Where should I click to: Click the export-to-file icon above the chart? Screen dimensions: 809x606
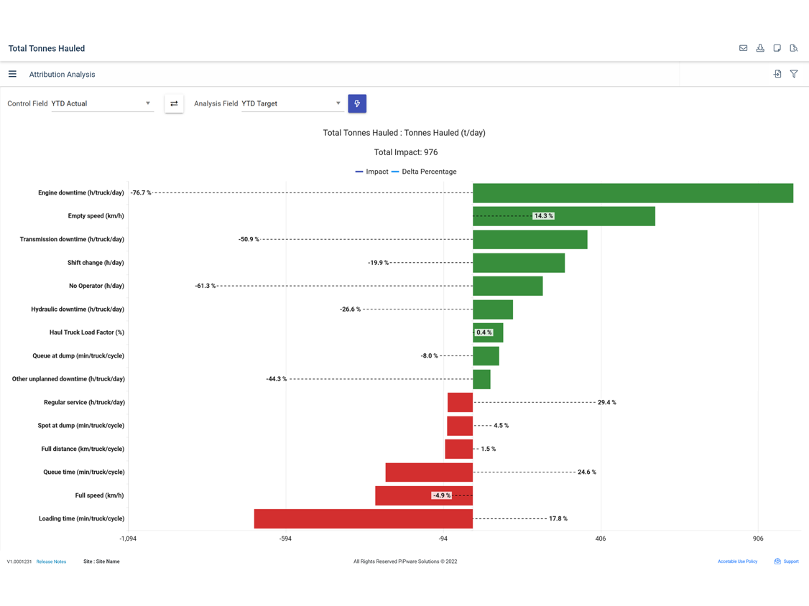point(777,74)
